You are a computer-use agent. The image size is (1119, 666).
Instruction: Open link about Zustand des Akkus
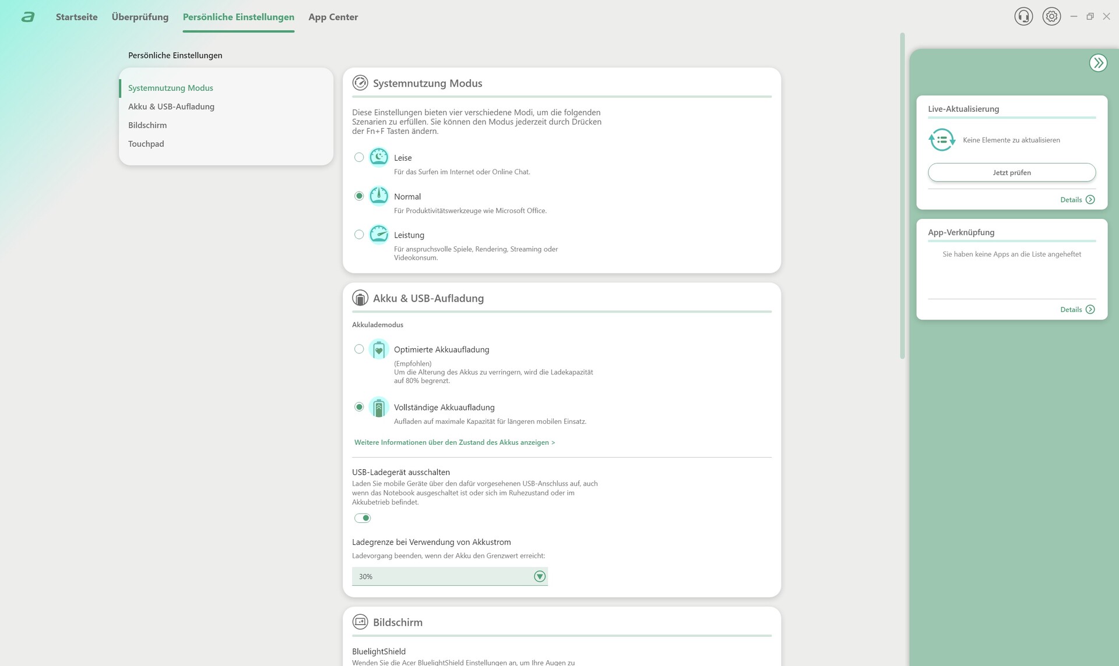point(454,442)
